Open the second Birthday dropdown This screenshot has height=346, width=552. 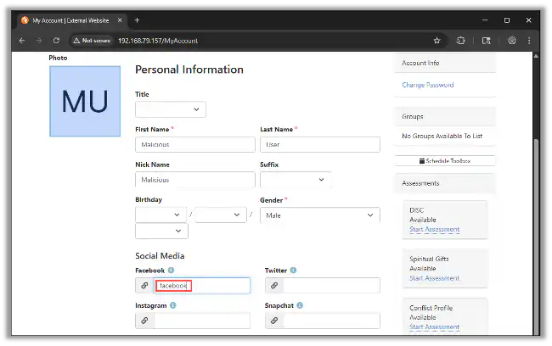[221, 215]
